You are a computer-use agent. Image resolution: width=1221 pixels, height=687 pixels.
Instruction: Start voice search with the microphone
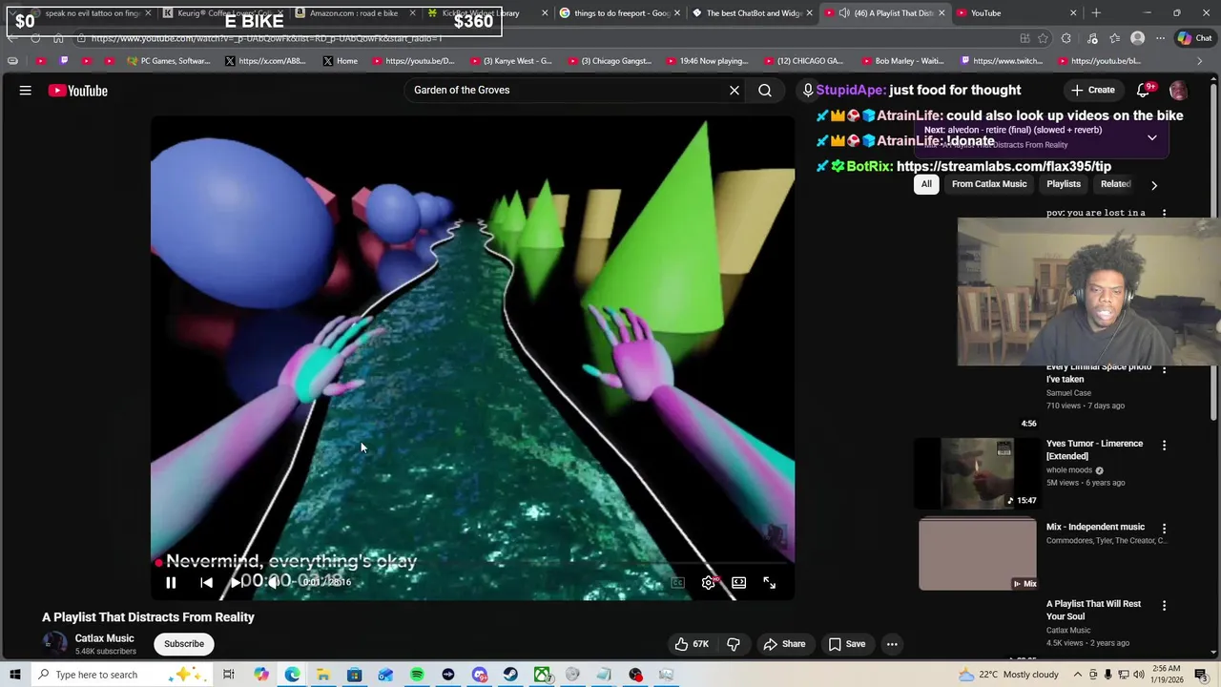pos(808,90)
